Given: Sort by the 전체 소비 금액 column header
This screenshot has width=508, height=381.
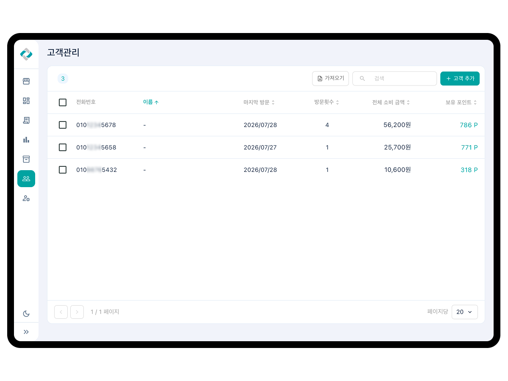Looking at the screenshot, I should (391, 102).
